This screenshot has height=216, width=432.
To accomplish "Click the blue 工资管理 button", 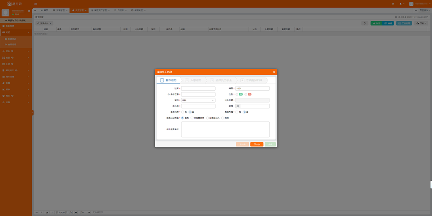I will point(404,23).
